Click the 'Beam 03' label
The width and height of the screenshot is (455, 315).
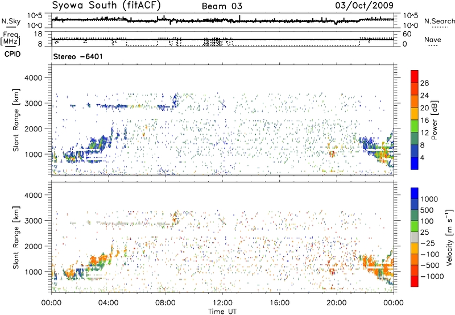tap(222, 6)
